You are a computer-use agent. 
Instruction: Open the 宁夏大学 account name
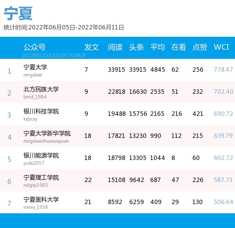[35, 67]
